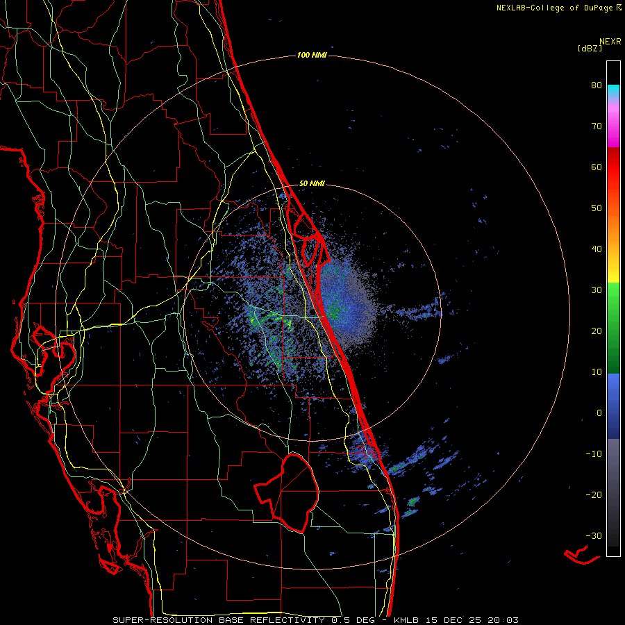Click the green segment of the color bar

pyautogui.click(x=613, y=328)
